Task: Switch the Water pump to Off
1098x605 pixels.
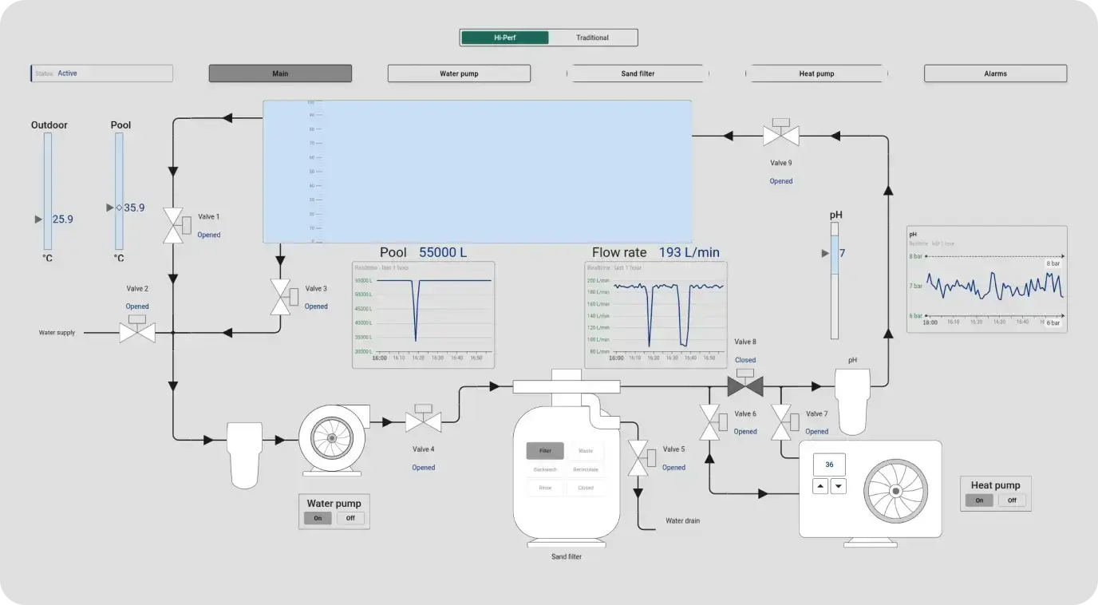Action: coord(350,518)
